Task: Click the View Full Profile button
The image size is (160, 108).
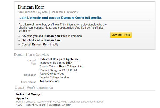Action: 121,35
